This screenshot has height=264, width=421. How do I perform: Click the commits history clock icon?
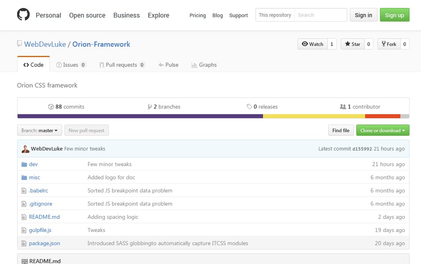51,107
